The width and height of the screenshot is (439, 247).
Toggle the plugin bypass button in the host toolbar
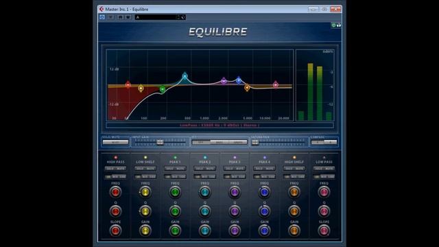tap(102, 17)
